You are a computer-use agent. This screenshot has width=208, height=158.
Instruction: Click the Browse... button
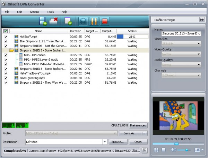pos(118,142)
